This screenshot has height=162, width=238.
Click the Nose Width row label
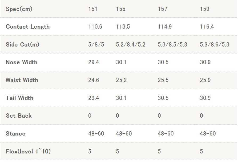click(22, 62)
